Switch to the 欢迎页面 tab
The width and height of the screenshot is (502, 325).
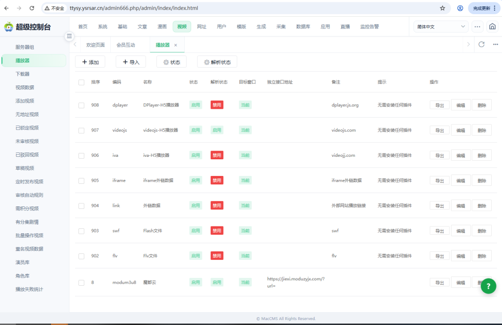point(96,45)
